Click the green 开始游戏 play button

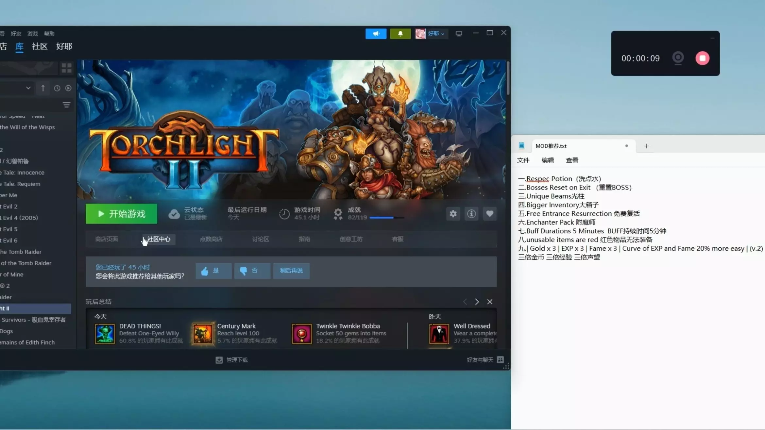121,214
